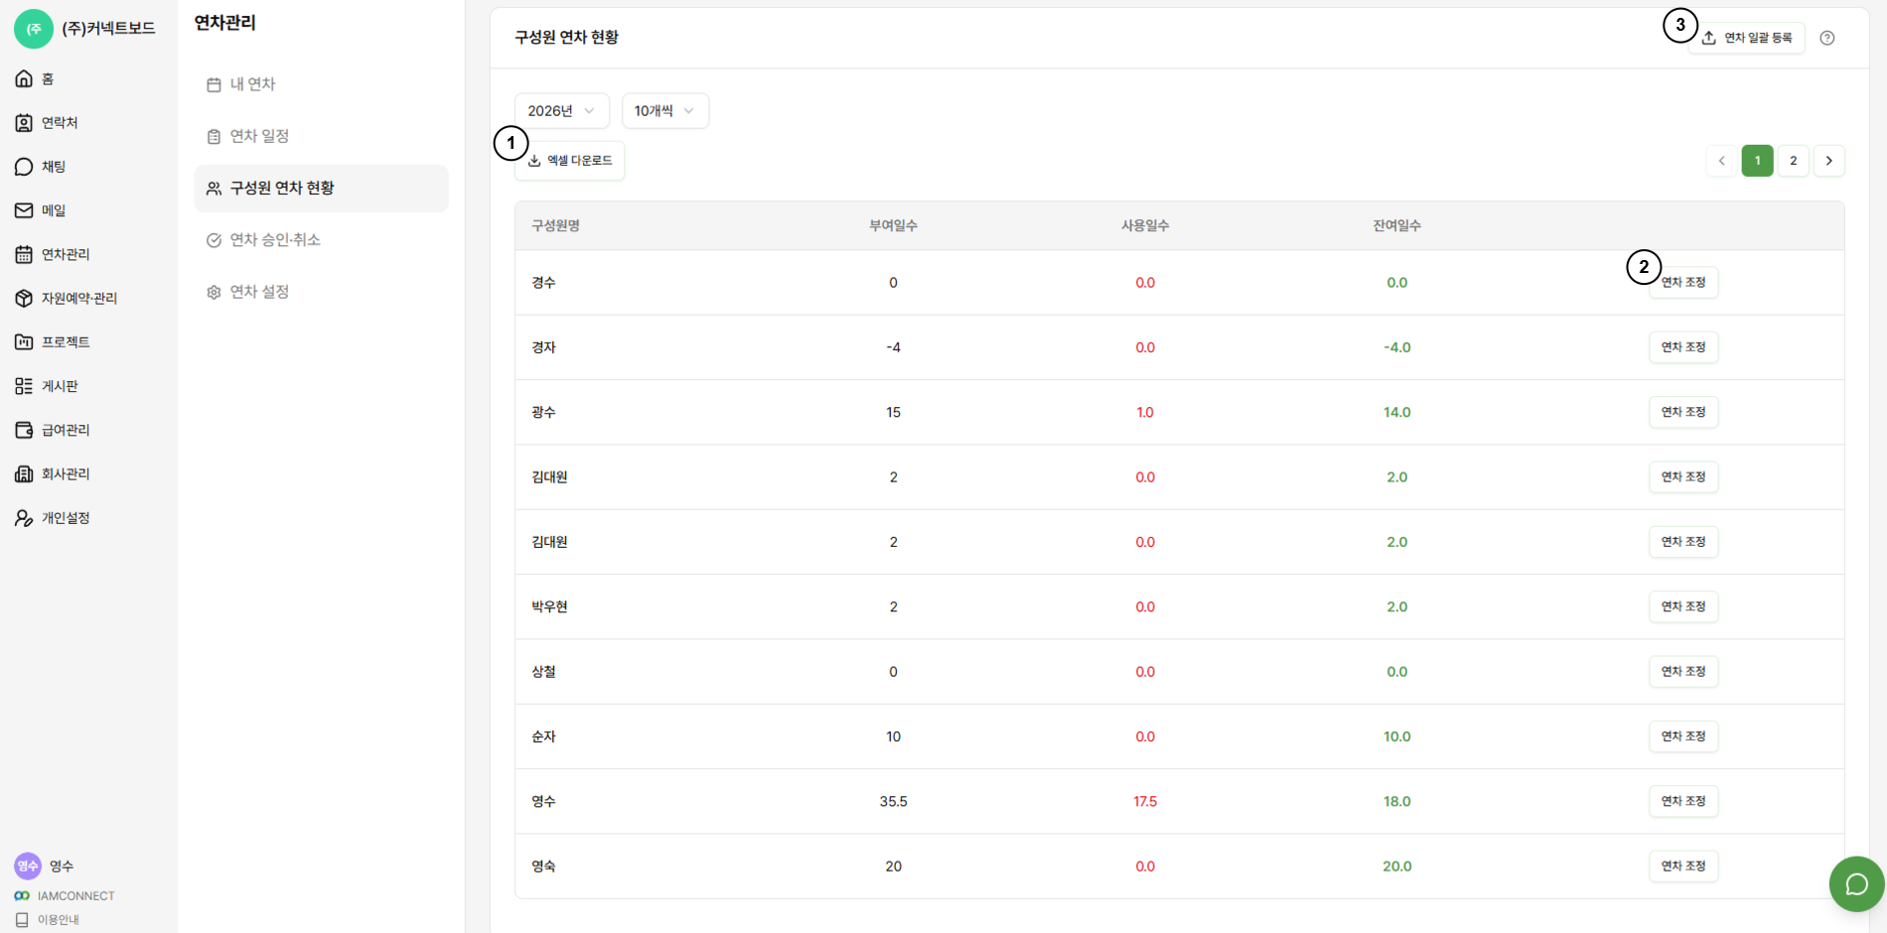Select page 1 in pagination
Screen dimensions: 1887x933
tap(1758, 161)
